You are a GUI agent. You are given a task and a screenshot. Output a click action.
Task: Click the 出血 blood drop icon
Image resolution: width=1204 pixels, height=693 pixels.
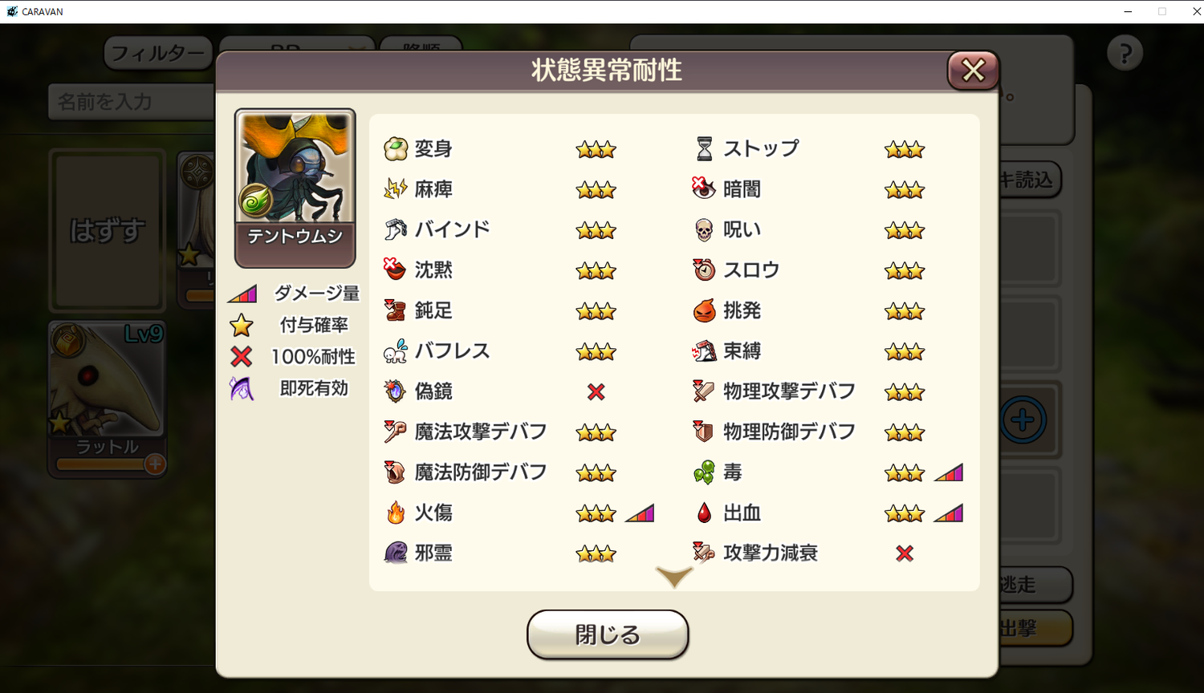coord(704,513)
